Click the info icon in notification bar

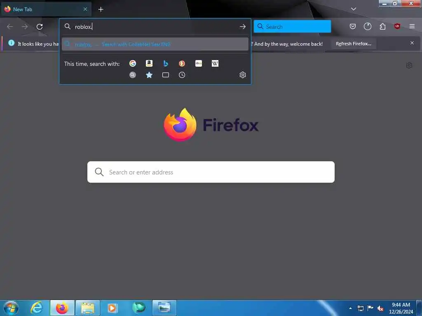pyautogui.click(x=11, y=43)
